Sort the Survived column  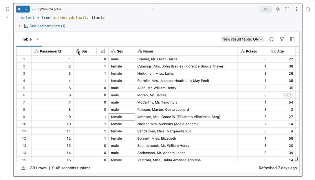[103, 51]
